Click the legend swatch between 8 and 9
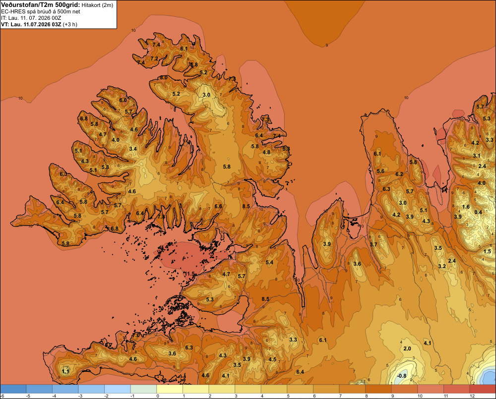The width and height of the screenshot is (496, 399). pyautogui.click(x=378, y=389)
